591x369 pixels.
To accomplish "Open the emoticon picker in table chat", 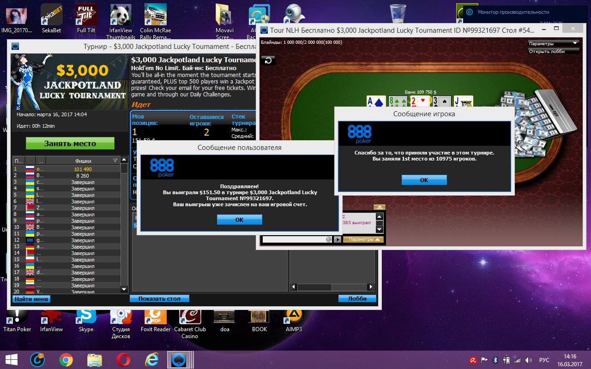I will click(329, 239).
